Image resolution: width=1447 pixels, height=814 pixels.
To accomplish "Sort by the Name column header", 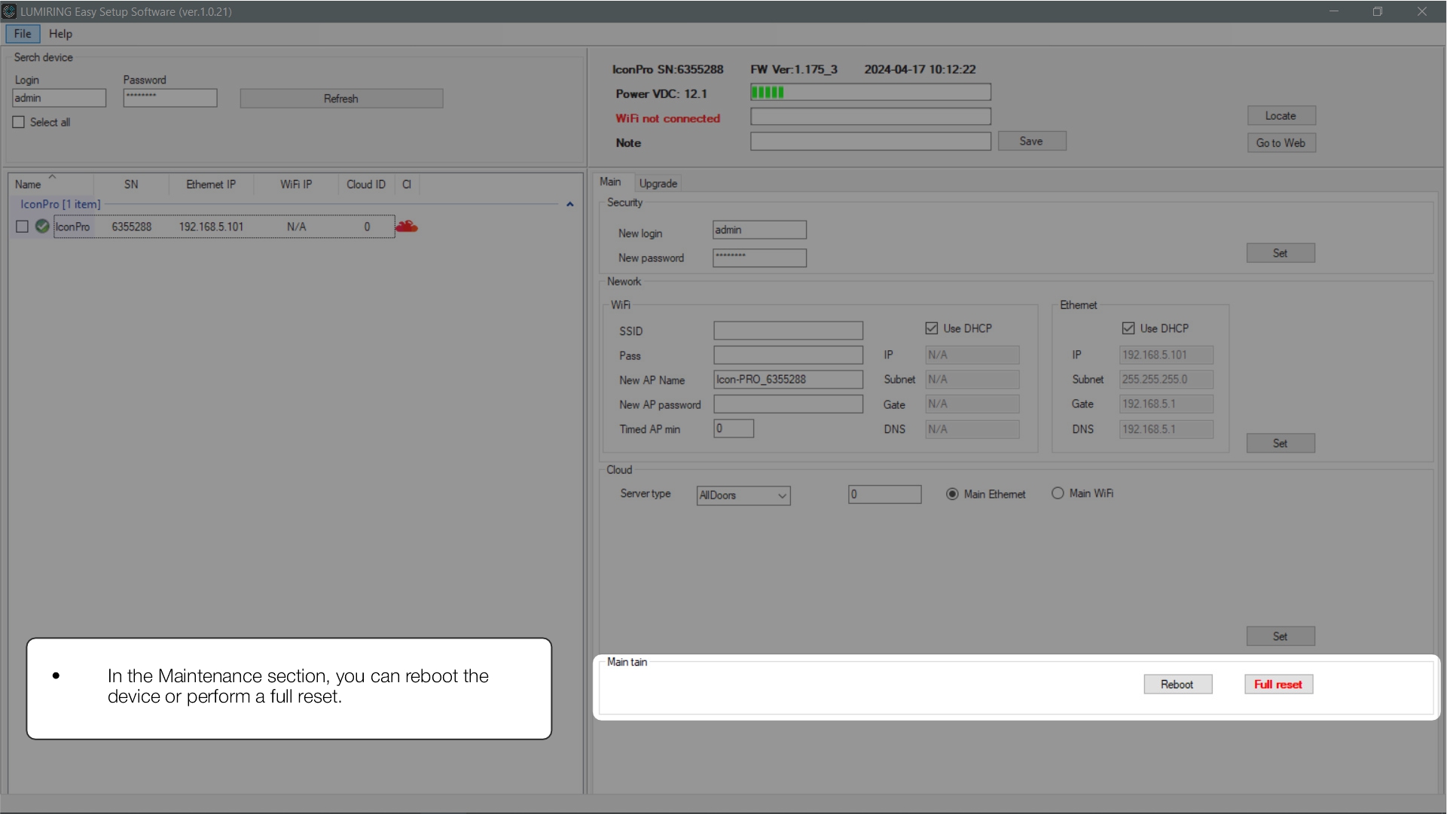I will pyautogui.click(x=51, y=184).
